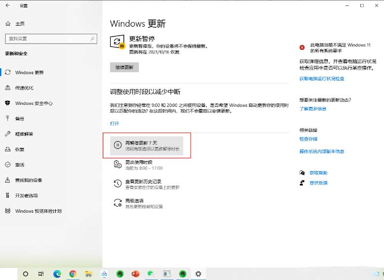Click the 调整使用时段以减少中断 heading
This screenshot has width=384, height=280.
point(145,92)
